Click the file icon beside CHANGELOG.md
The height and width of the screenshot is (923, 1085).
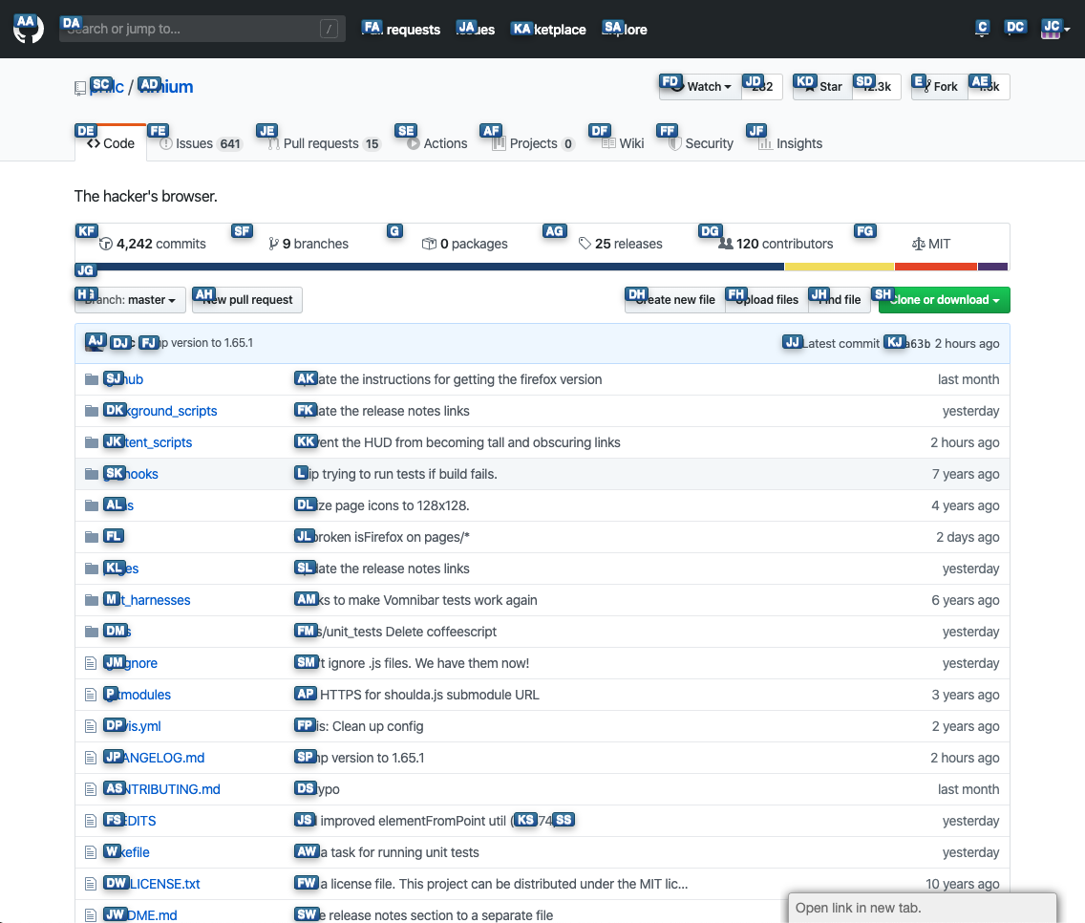click(91, 758)
